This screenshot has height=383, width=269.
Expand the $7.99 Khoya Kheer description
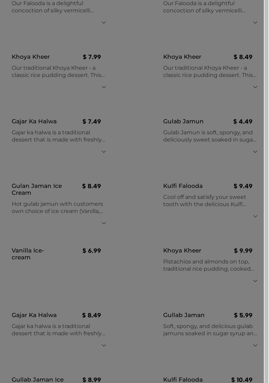click(104, 87)
